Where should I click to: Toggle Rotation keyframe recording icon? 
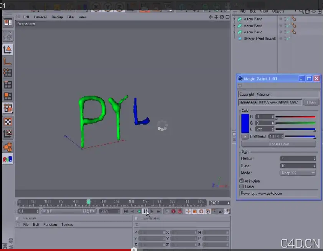pos(201,211)
